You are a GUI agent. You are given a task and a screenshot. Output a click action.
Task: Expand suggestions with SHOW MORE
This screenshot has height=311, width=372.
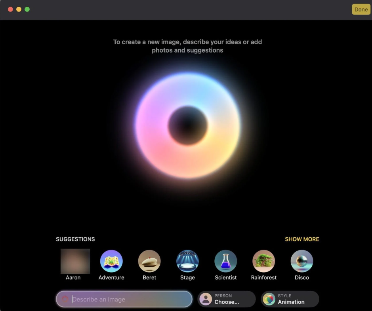pos(302,239)
